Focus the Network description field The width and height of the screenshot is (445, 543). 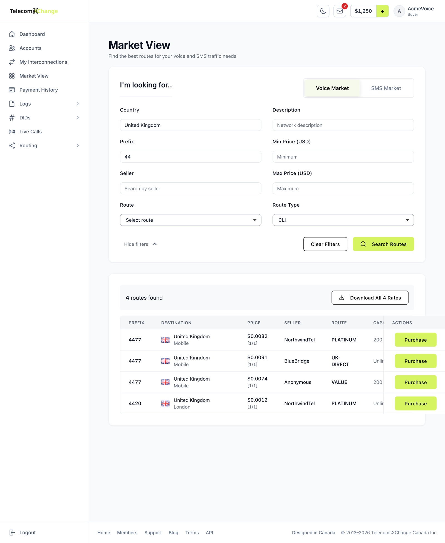pyautogui.click(x=343, y=125)
